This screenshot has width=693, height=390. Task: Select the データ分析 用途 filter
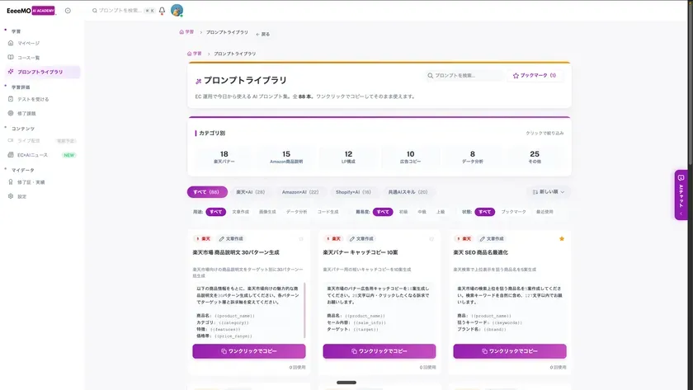click(x=296, y=212)
